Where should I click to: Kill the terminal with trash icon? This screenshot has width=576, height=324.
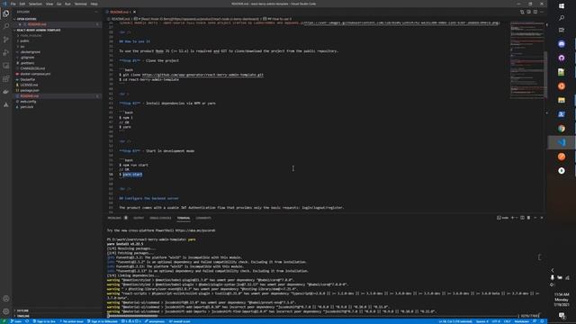point(528,218)
